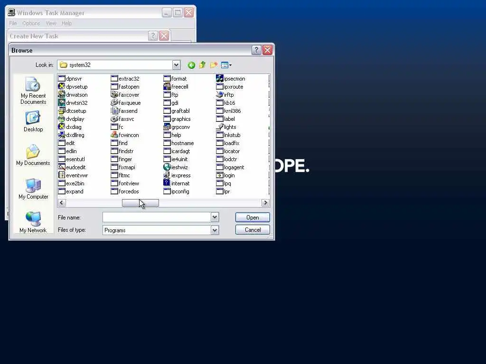Image resolution: width=486 pixels, height=364 pixels.
Task: Click the Cancel button in Browse
Action: (x=252, y=230)
